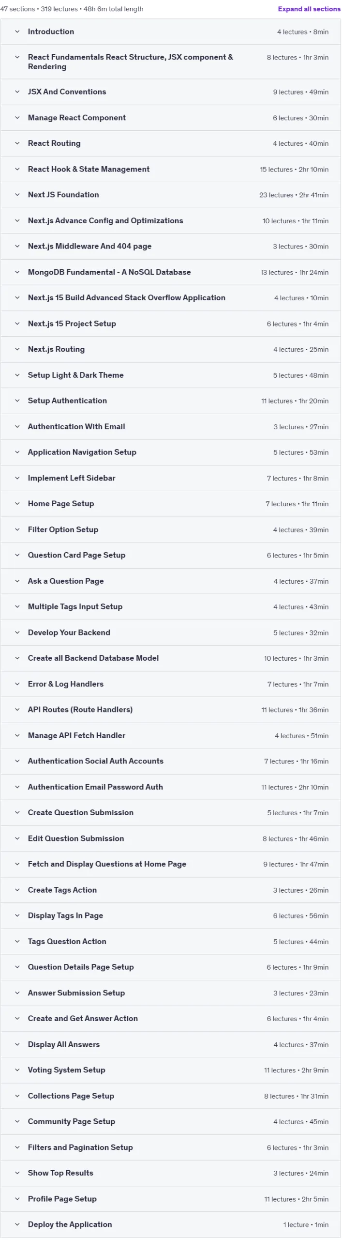Toggle chevron for MongoDB Fundamental section

coord(17,272)
